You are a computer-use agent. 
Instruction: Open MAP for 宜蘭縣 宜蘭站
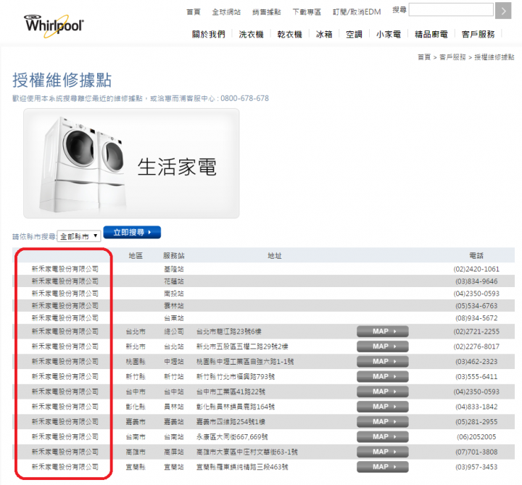point(383,467)
